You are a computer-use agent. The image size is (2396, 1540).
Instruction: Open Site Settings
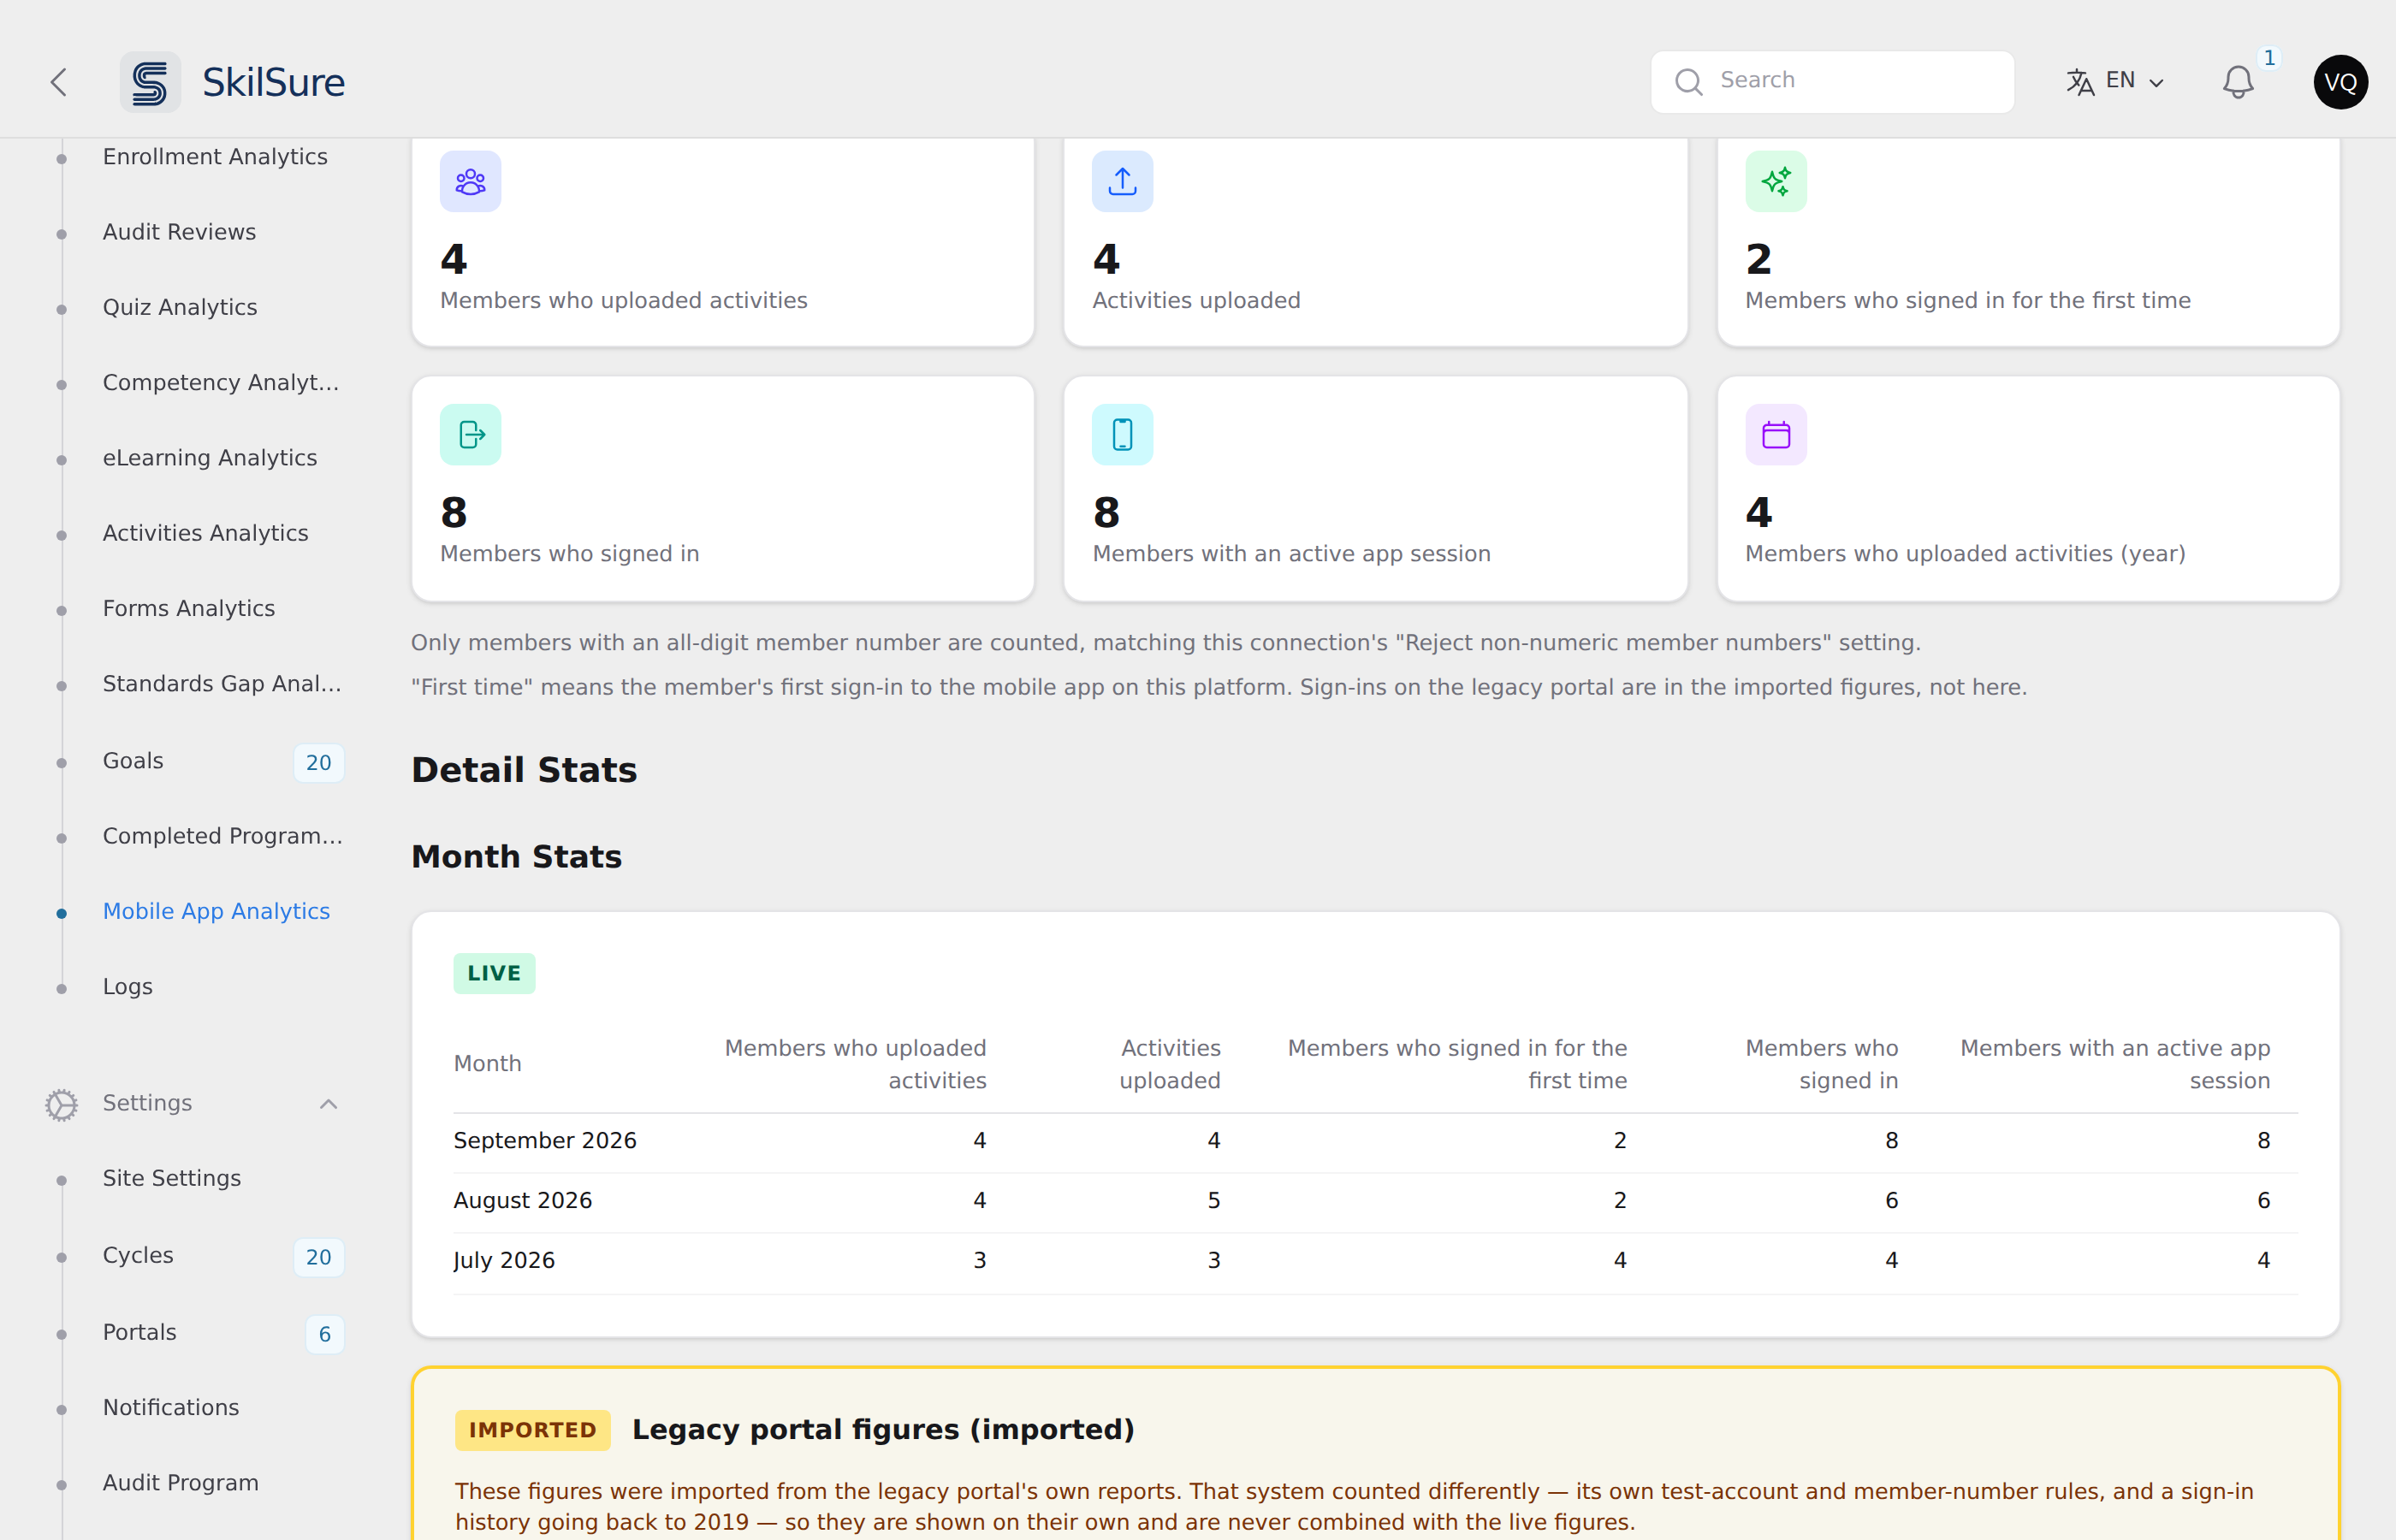[172, 1178]
